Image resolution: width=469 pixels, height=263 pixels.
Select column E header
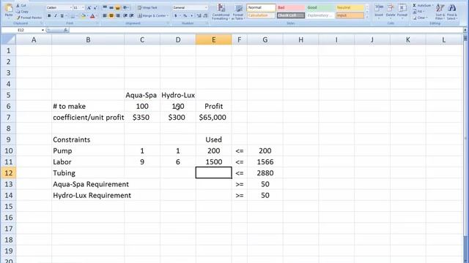pyautogui.click(x=213, y=39)
